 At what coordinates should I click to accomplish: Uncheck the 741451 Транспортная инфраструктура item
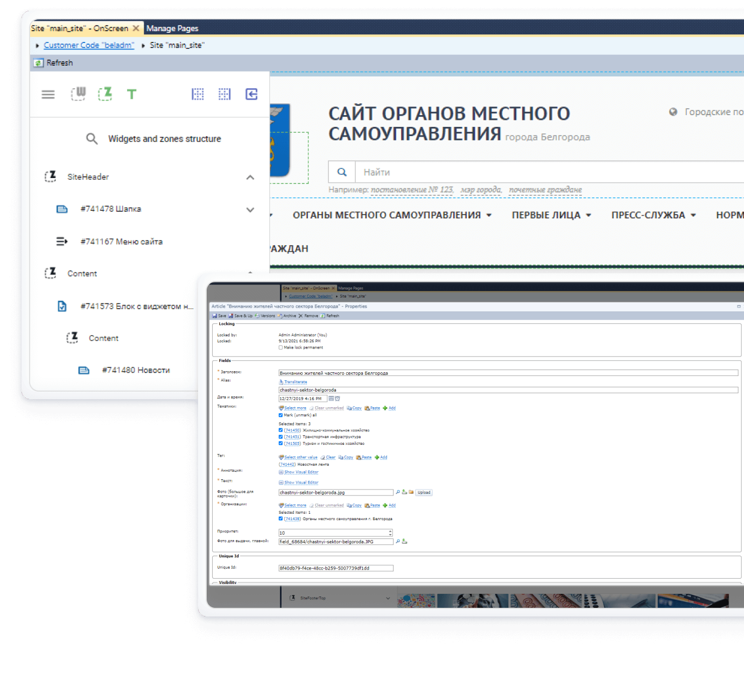tap(280, 437)
